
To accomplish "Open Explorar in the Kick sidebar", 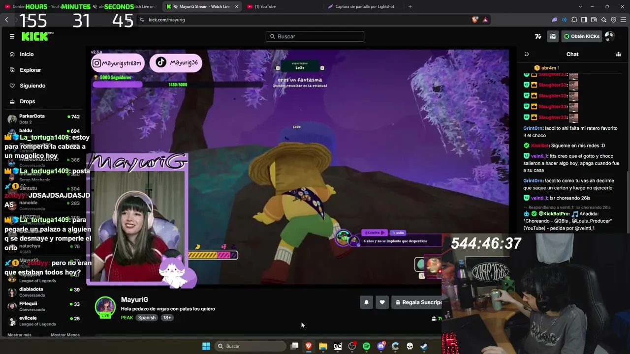I will 30,70.
